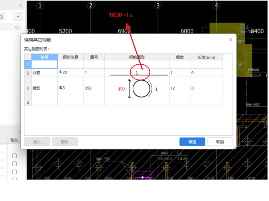The width and height of the screenshot is (269, 201).
Task: Click the rebar info cell showing 8
Action: click(x=71, y=88)
